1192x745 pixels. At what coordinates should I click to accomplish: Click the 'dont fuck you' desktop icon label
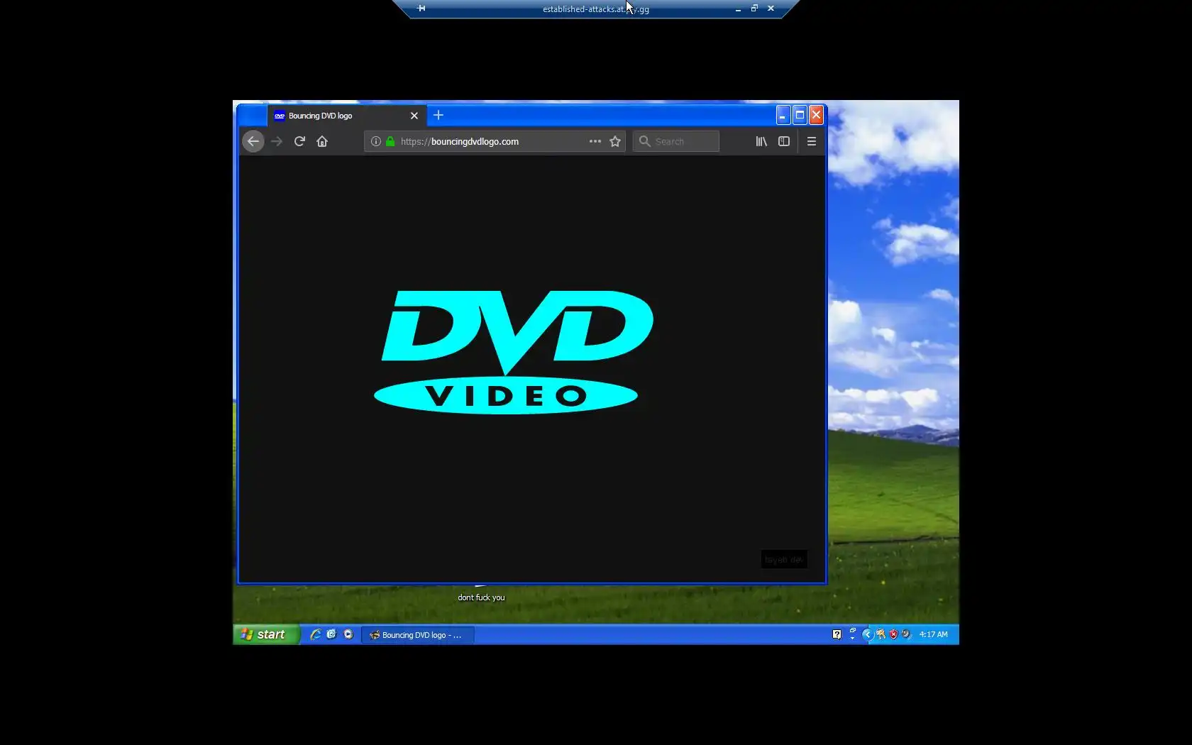coord(481,597)
